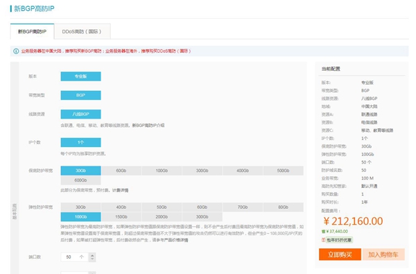The width and height of the screenshot is (416, 274).
Task: Open the DDoS高防（国际）tab
Action: point(82,31)
